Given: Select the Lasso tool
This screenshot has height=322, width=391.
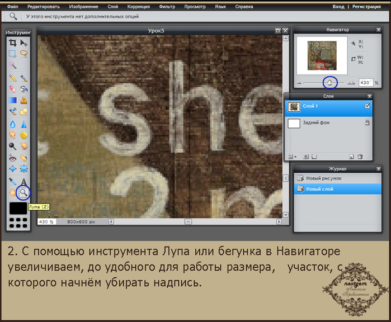Looking at the screenshot, I should [24, 54].
